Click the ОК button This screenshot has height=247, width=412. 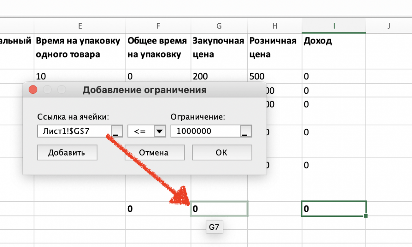pos(222,152)
